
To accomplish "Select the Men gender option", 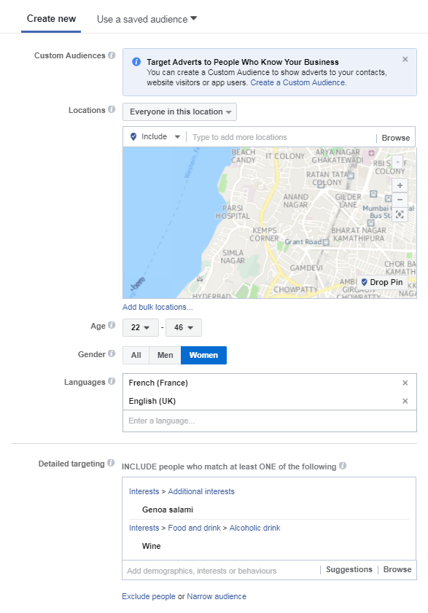I will pyautogui.click(x=165, y=355).
